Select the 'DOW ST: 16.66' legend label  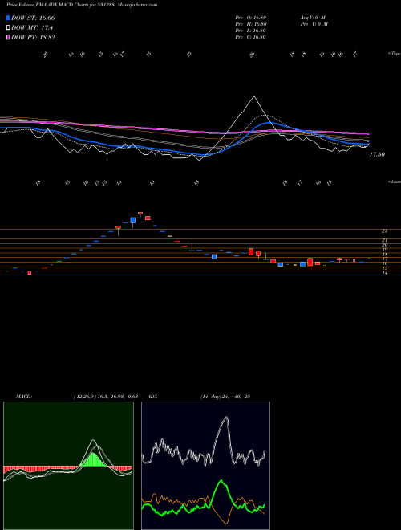pos(33,18)
